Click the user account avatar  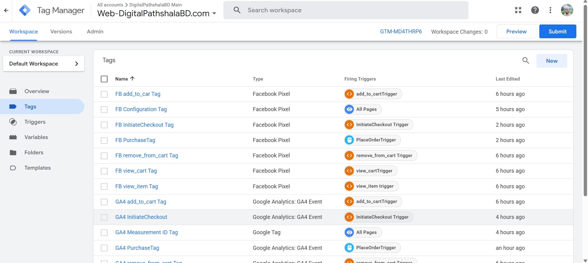click(x=567, y=10)
